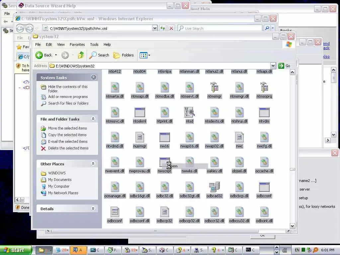Select the odbcad32 data sources icon
340x255 pixels.
click(x=214, y=187)
